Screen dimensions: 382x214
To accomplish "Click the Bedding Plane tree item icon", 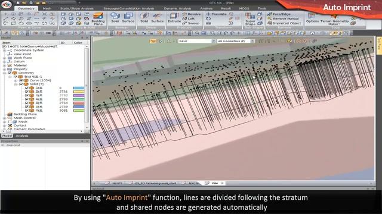I will tap(10, 114).
